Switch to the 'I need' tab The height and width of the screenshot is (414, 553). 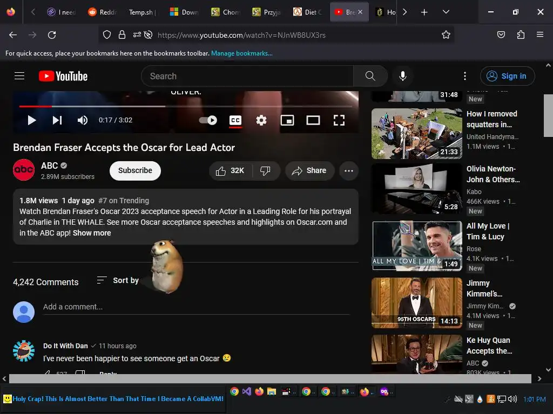coord(62,12)
